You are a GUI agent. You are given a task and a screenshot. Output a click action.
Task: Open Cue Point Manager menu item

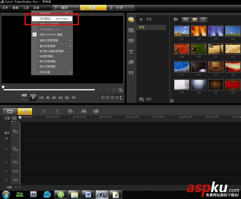coord(52,67)
